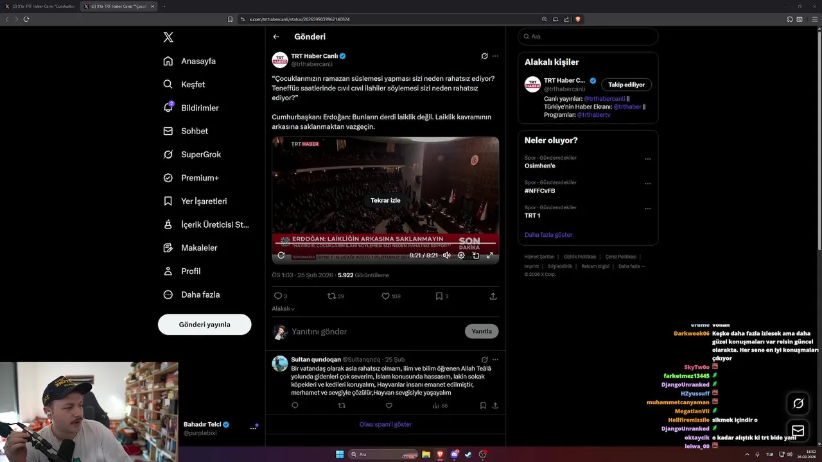
Task: Click the Brave shield icon in address bar
Action: [x=578, y=19]
